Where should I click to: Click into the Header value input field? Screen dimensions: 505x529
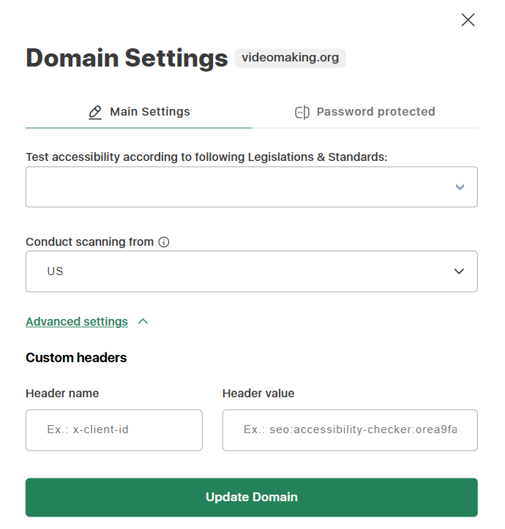point(350,429)
